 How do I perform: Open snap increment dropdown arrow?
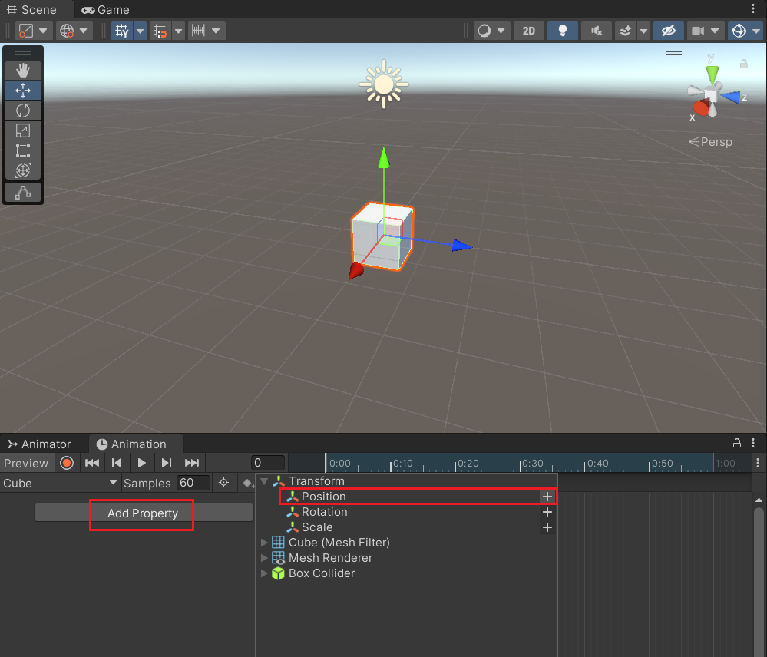pyautogui.click(x=216, y=31)
